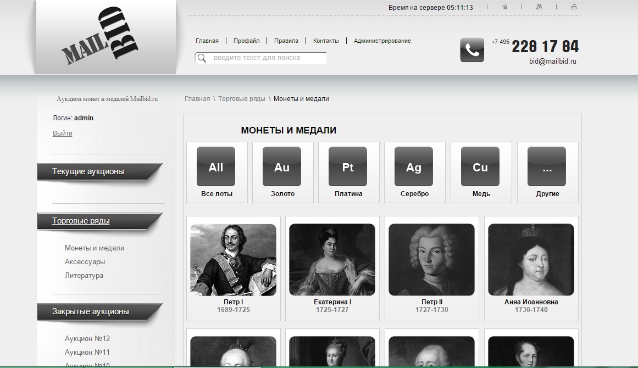
Task: Open Аукцион №12 in sidebar
Action: click(87, 339)
